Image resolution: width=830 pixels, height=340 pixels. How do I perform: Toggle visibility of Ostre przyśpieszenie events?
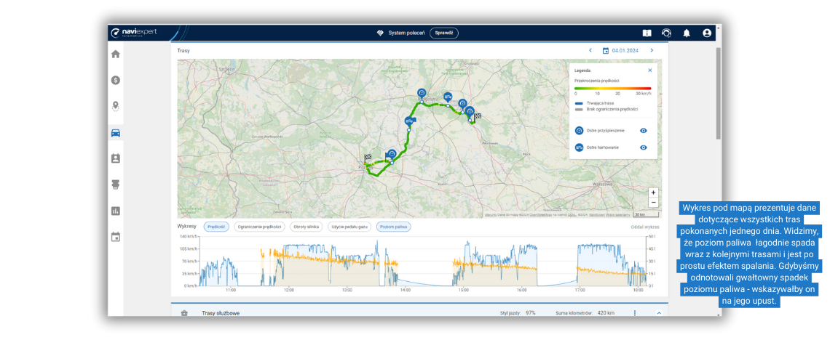tap(644, 131)
